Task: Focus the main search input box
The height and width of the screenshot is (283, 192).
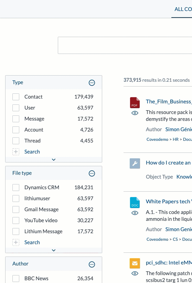Action: tap(125, 45)
